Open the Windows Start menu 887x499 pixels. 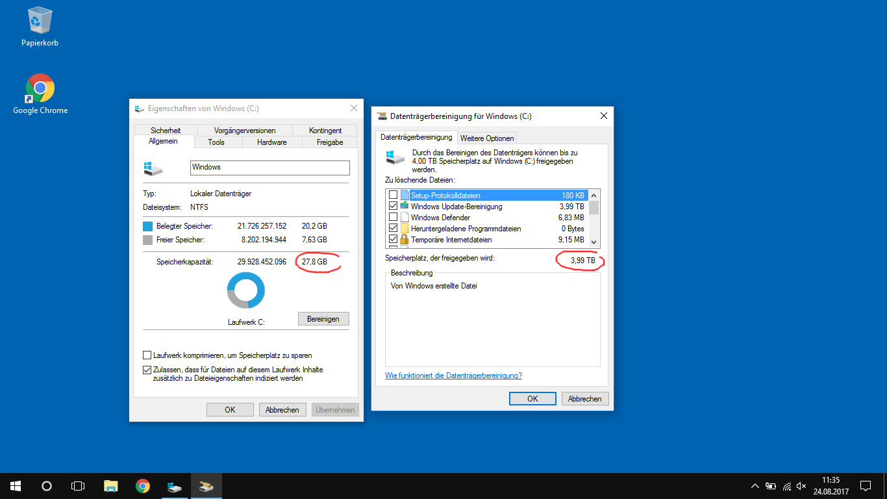[x=16, y=486]
